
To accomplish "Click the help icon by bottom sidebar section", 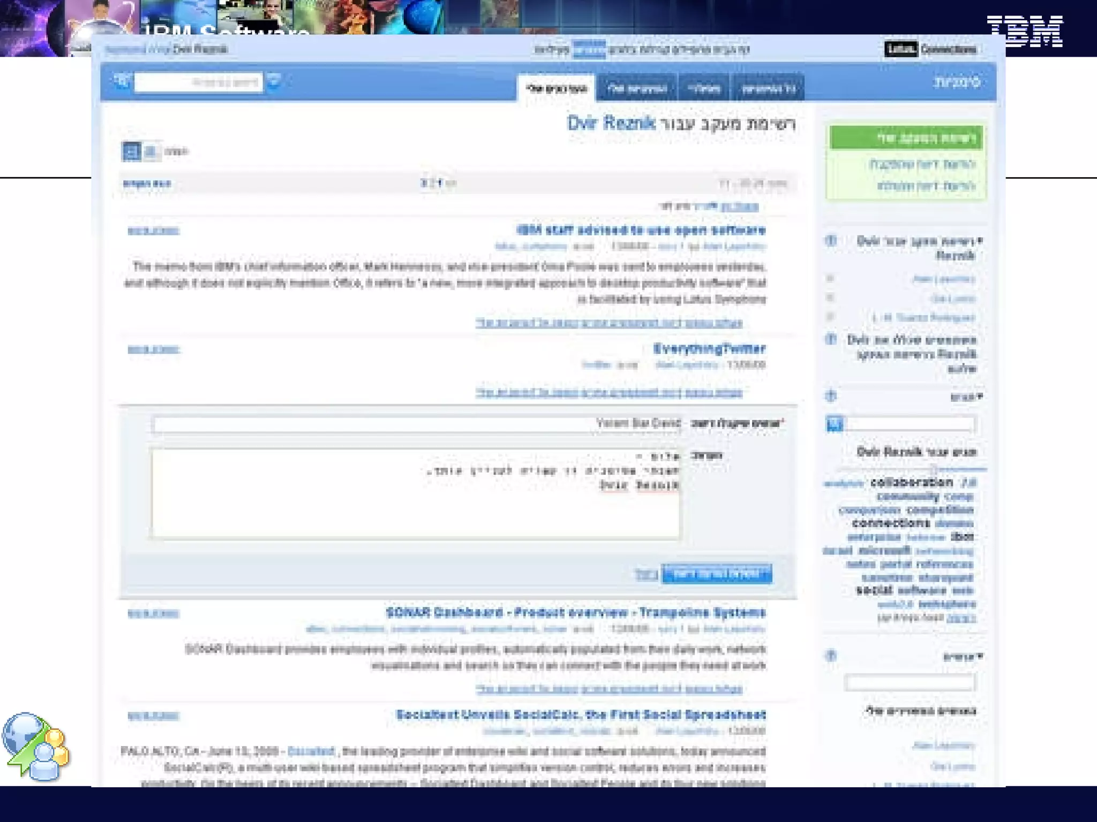I will [831, 656].
